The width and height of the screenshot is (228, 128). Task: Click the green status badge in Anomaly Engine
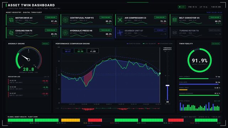click(x=46, y=44)
